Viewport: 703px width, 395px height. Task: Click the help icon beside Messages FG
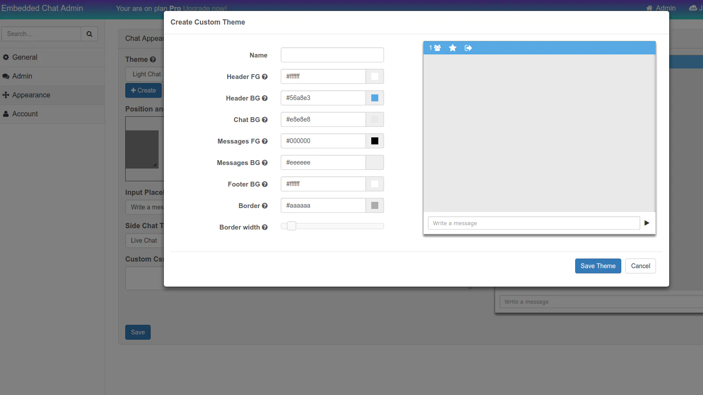tap(265, 141)
